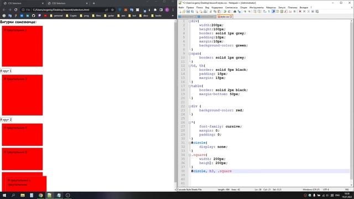Open the Правка menu in Notepad++
The image size is (354, 199).
coord(190,7)
